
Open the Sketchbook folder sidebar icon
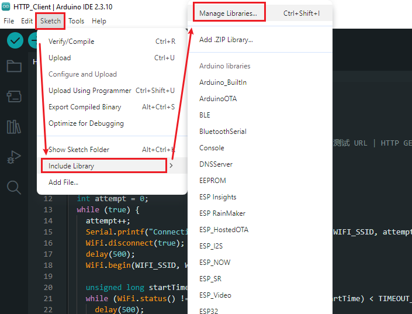click(x=14, y=65)
